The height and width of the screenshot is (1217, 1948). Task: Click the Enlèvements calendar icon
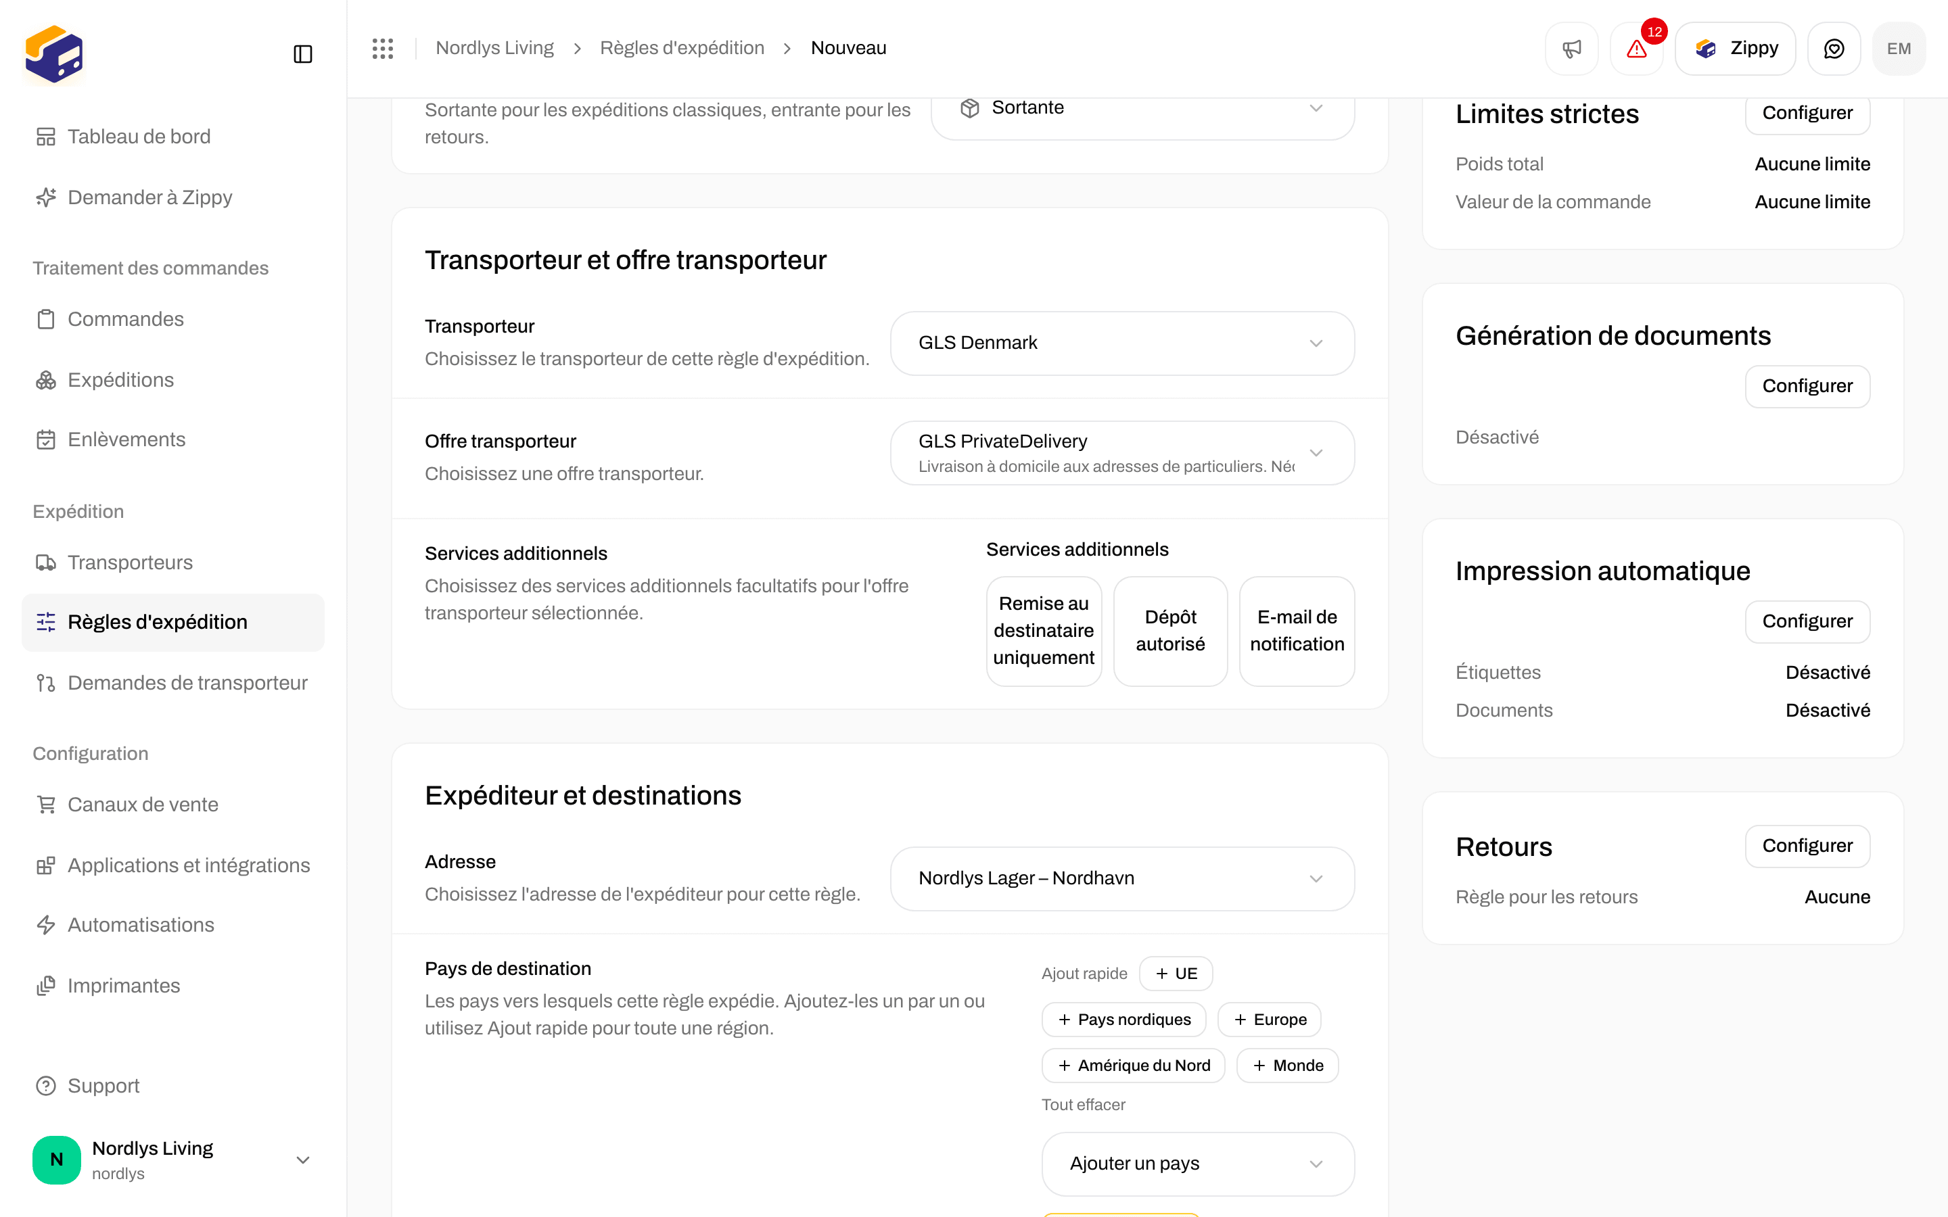46,439
